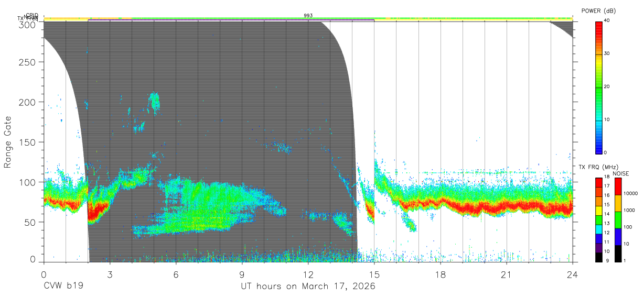Click the y-axis tick label "150"
Image resolution: width=644 pixels, height=297 pixels.
[28, 142]
